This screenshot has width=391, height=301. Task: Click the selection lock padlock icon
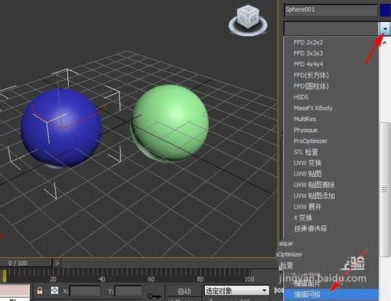coord(40,291)
